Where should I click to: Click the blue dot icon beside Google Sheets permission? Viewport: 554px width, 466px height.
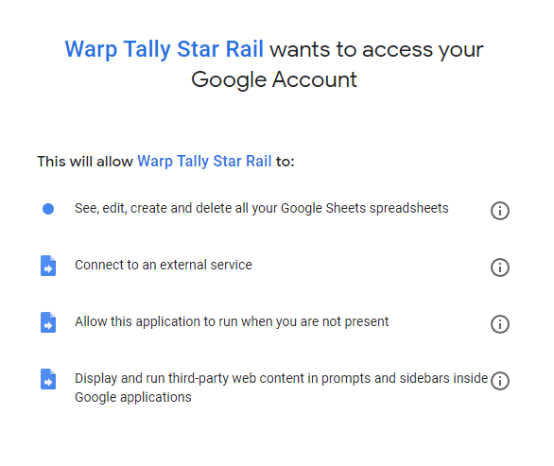click(x=48, y=209)
